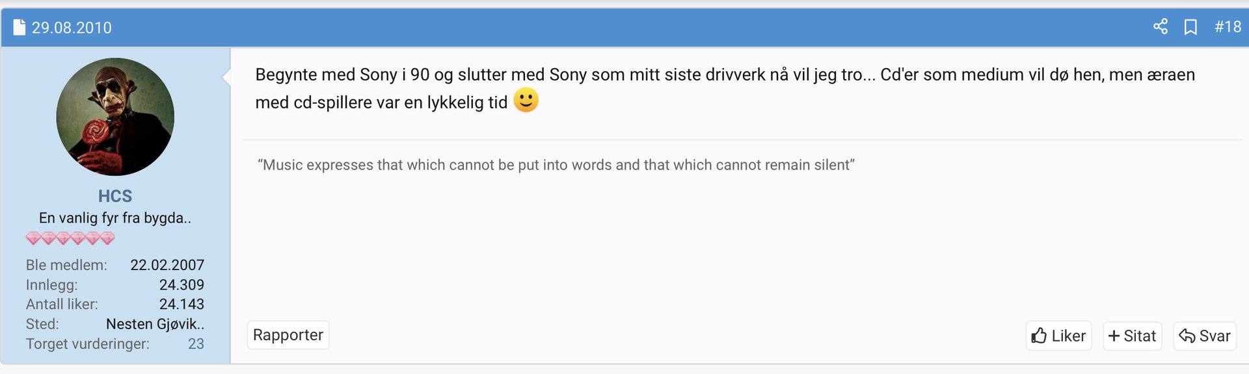Image resolution: width=1249 pixels, height=374 pixels.
Task: Click the user title En vanlig fyr fra bygda
Action: 115,218
